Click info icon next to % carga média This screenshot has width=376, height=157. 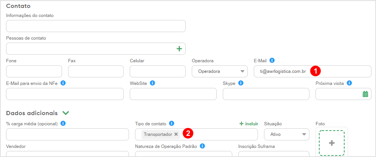tap(63, 123)
